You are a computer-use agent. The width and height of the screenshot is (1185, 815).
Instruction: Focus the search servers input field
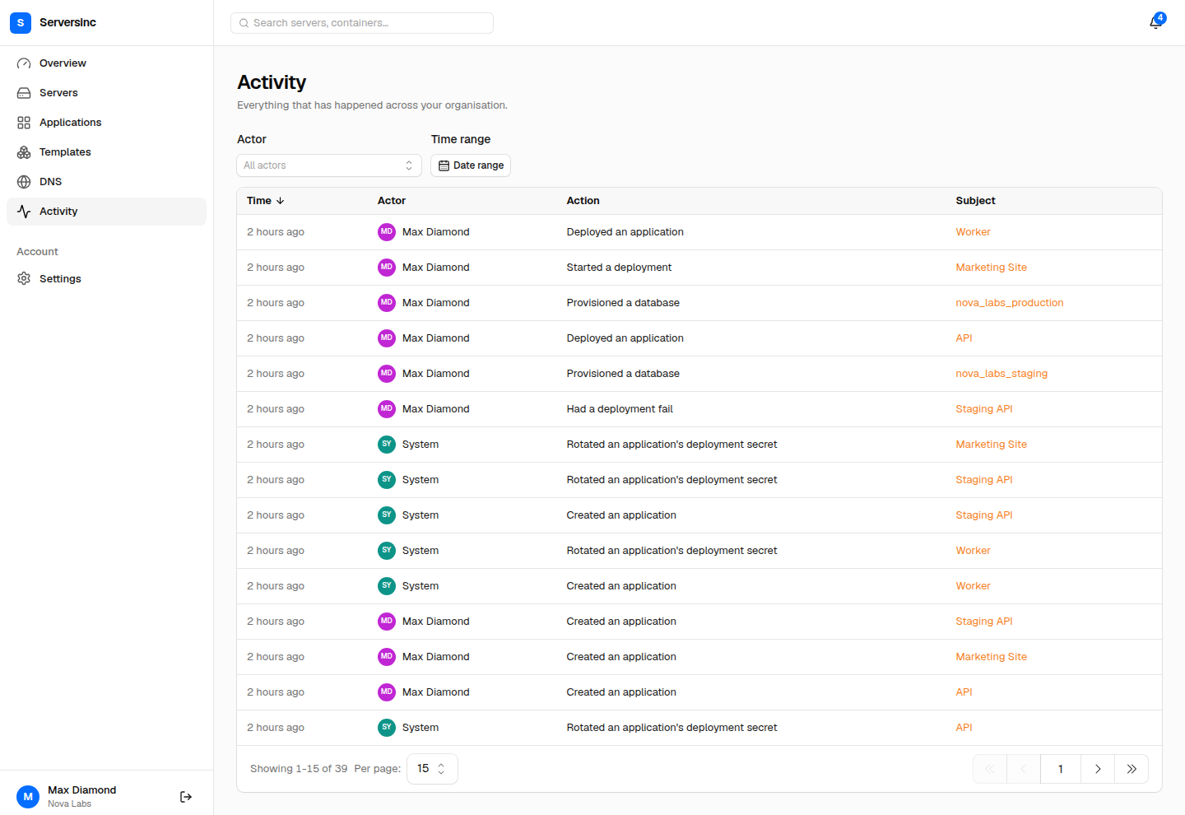click(362, 23)
